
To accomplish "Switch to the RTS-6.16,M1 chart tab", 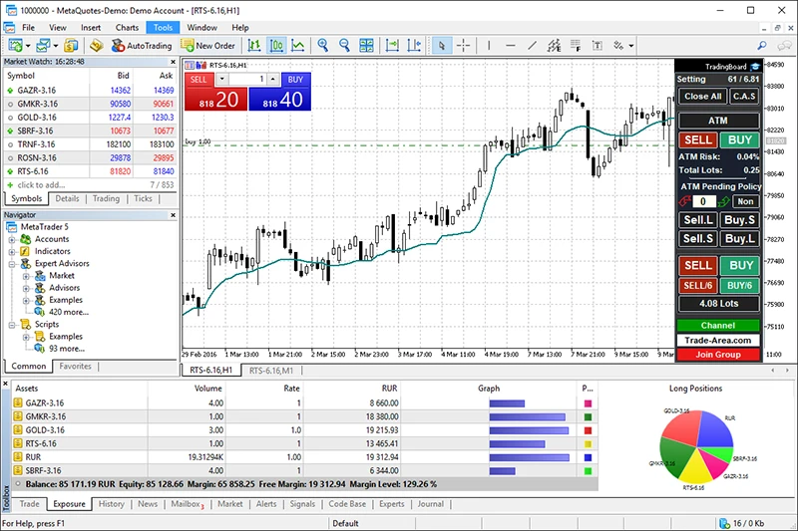I will (271, 371).
